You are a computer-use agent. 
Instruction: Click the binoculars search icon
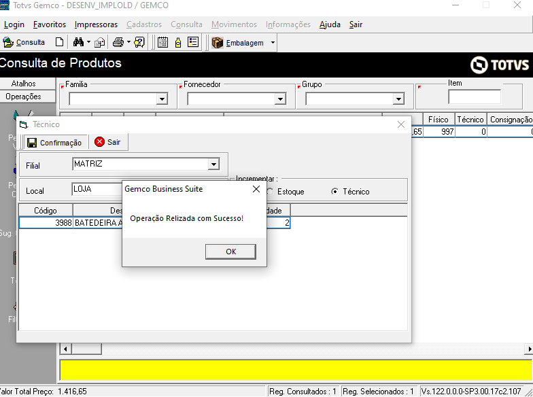tap(78, 42)
